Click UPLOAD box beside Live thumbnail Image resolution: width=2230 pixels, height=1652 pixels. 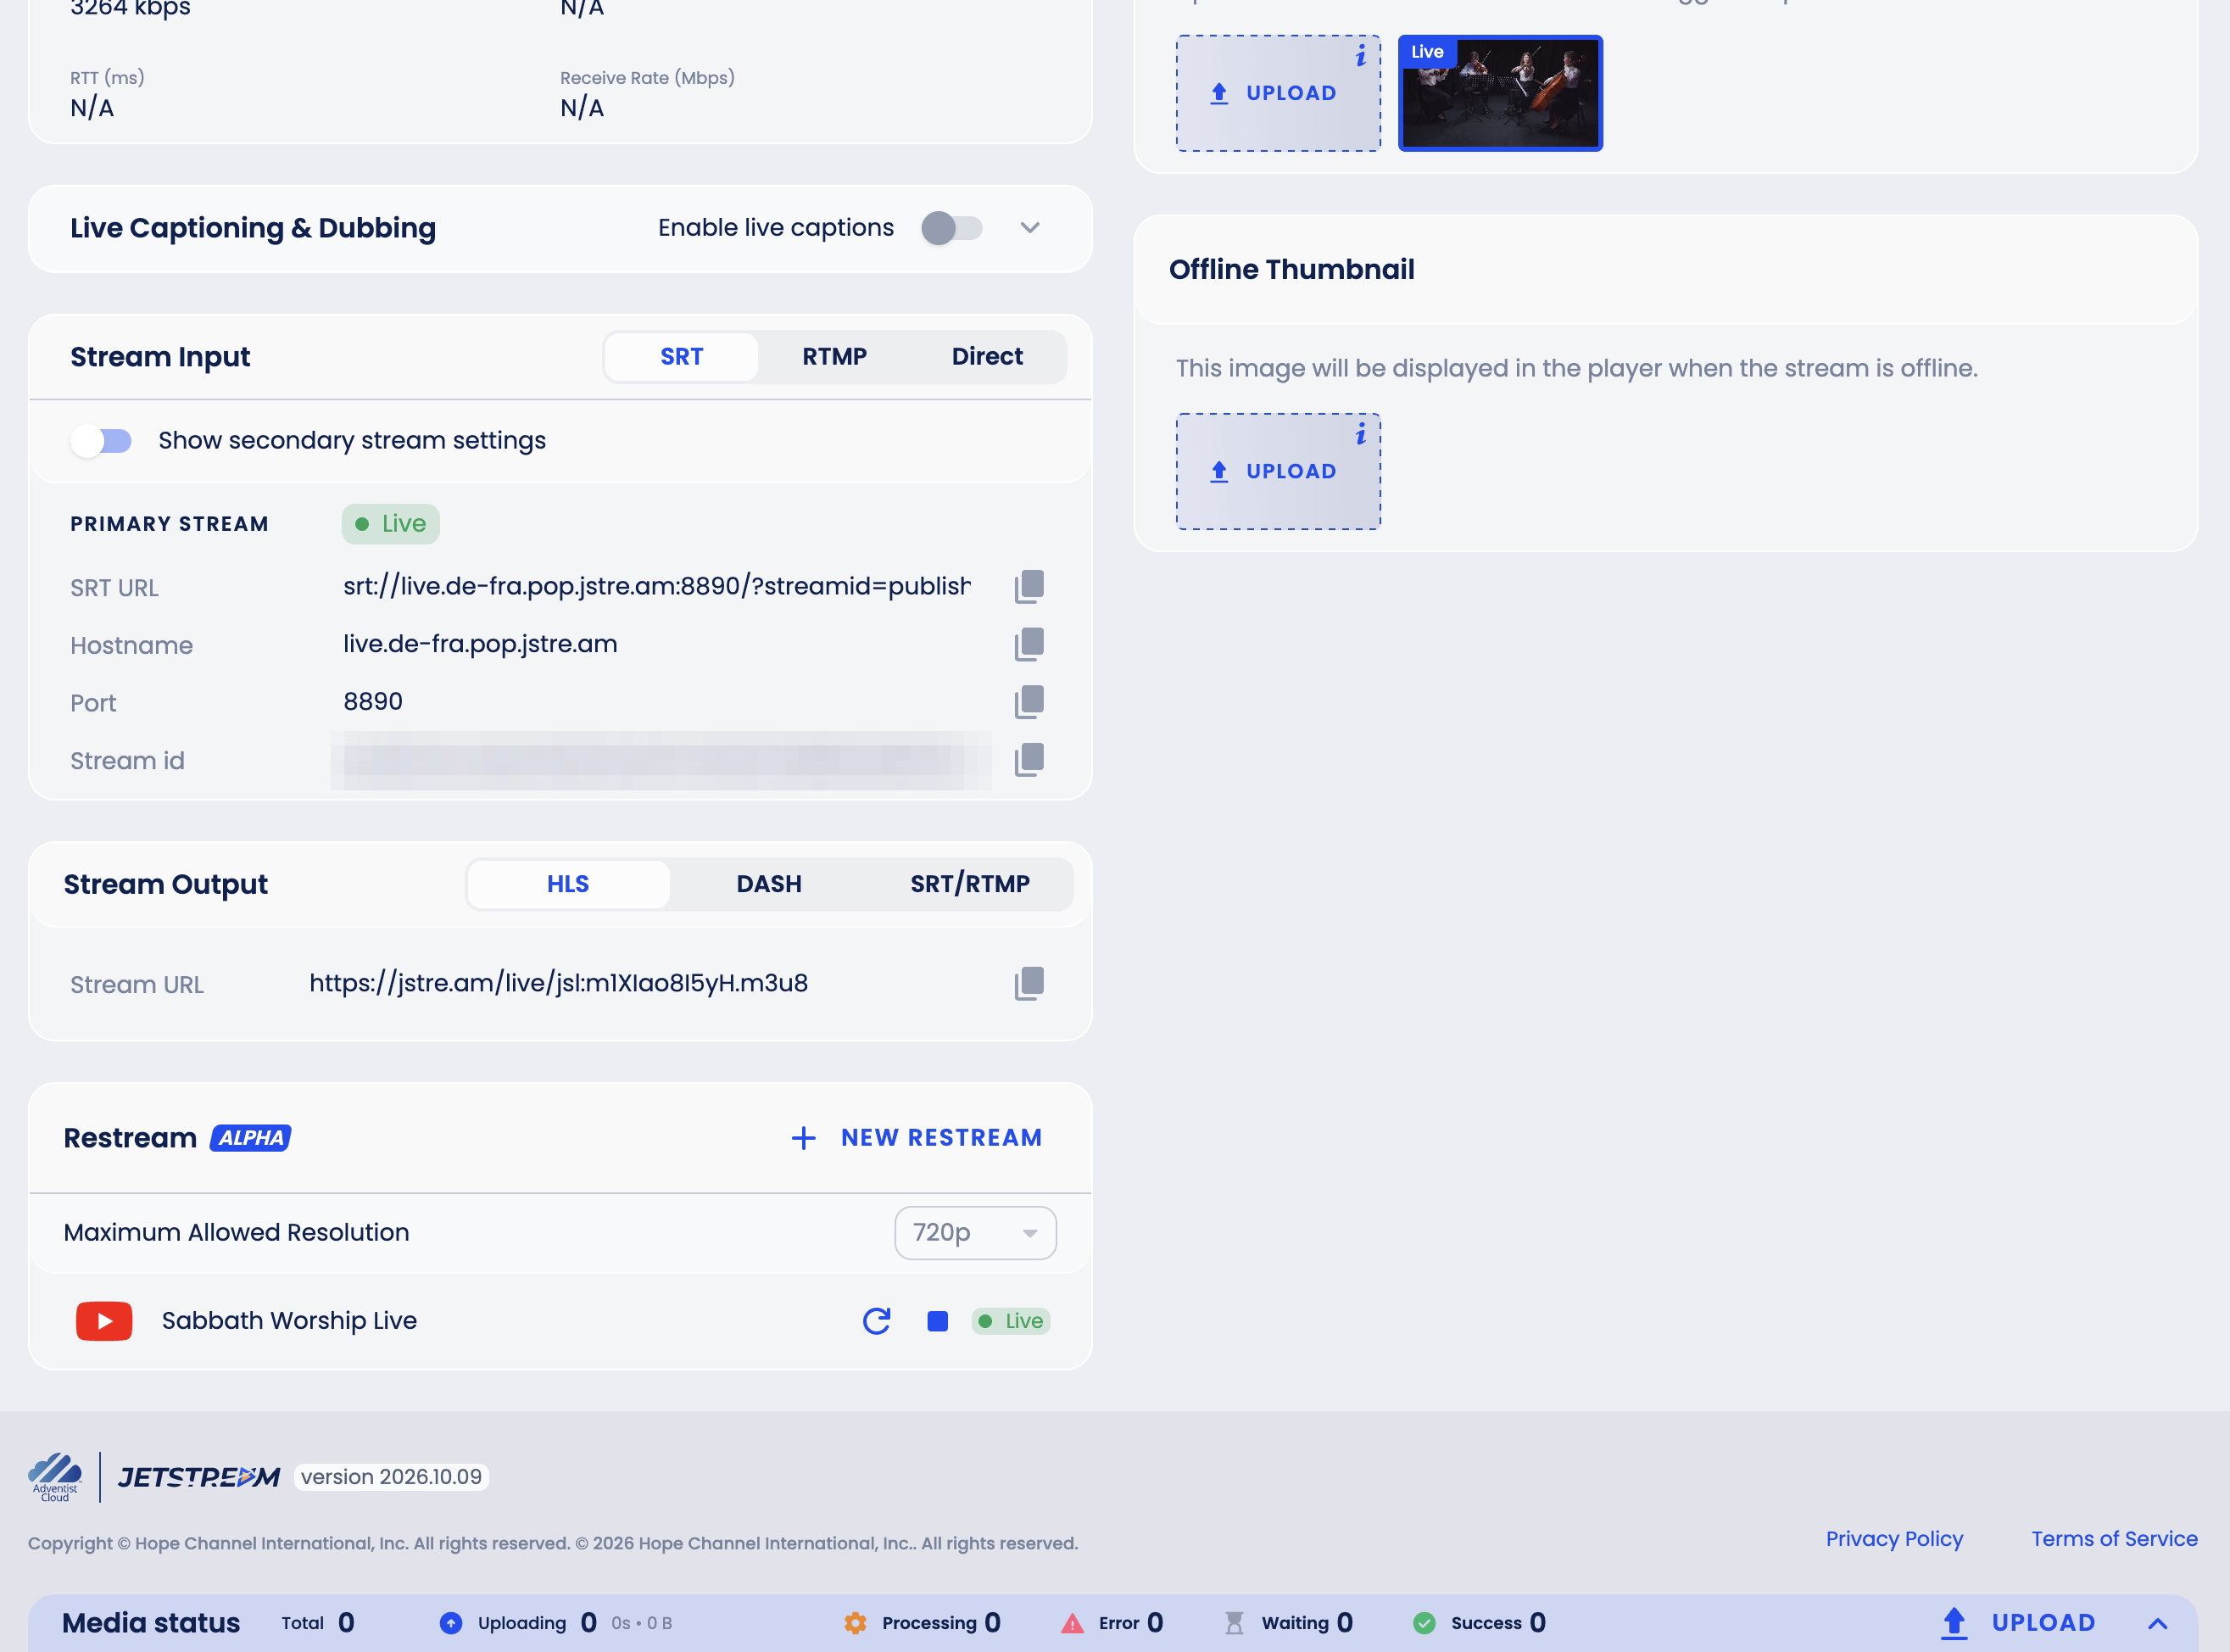pos(1278,93)
